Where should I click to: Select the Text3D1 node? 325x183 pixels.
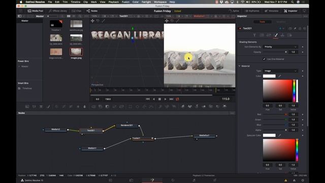click(91, 131)
